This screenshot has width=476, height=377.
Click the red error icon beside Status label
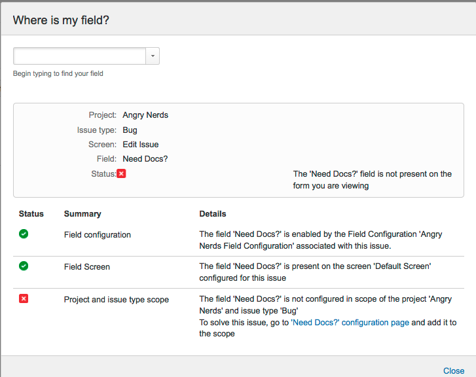point(121,173)
